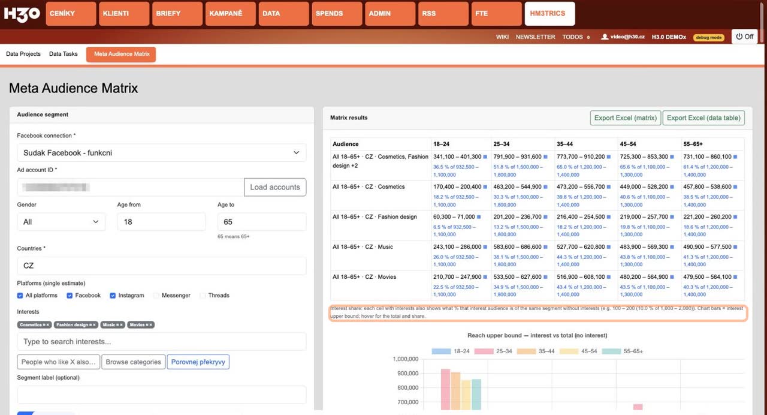Click the Porovnej překryvy button
The image size is (767, 415).
click(x=198, y=362)
